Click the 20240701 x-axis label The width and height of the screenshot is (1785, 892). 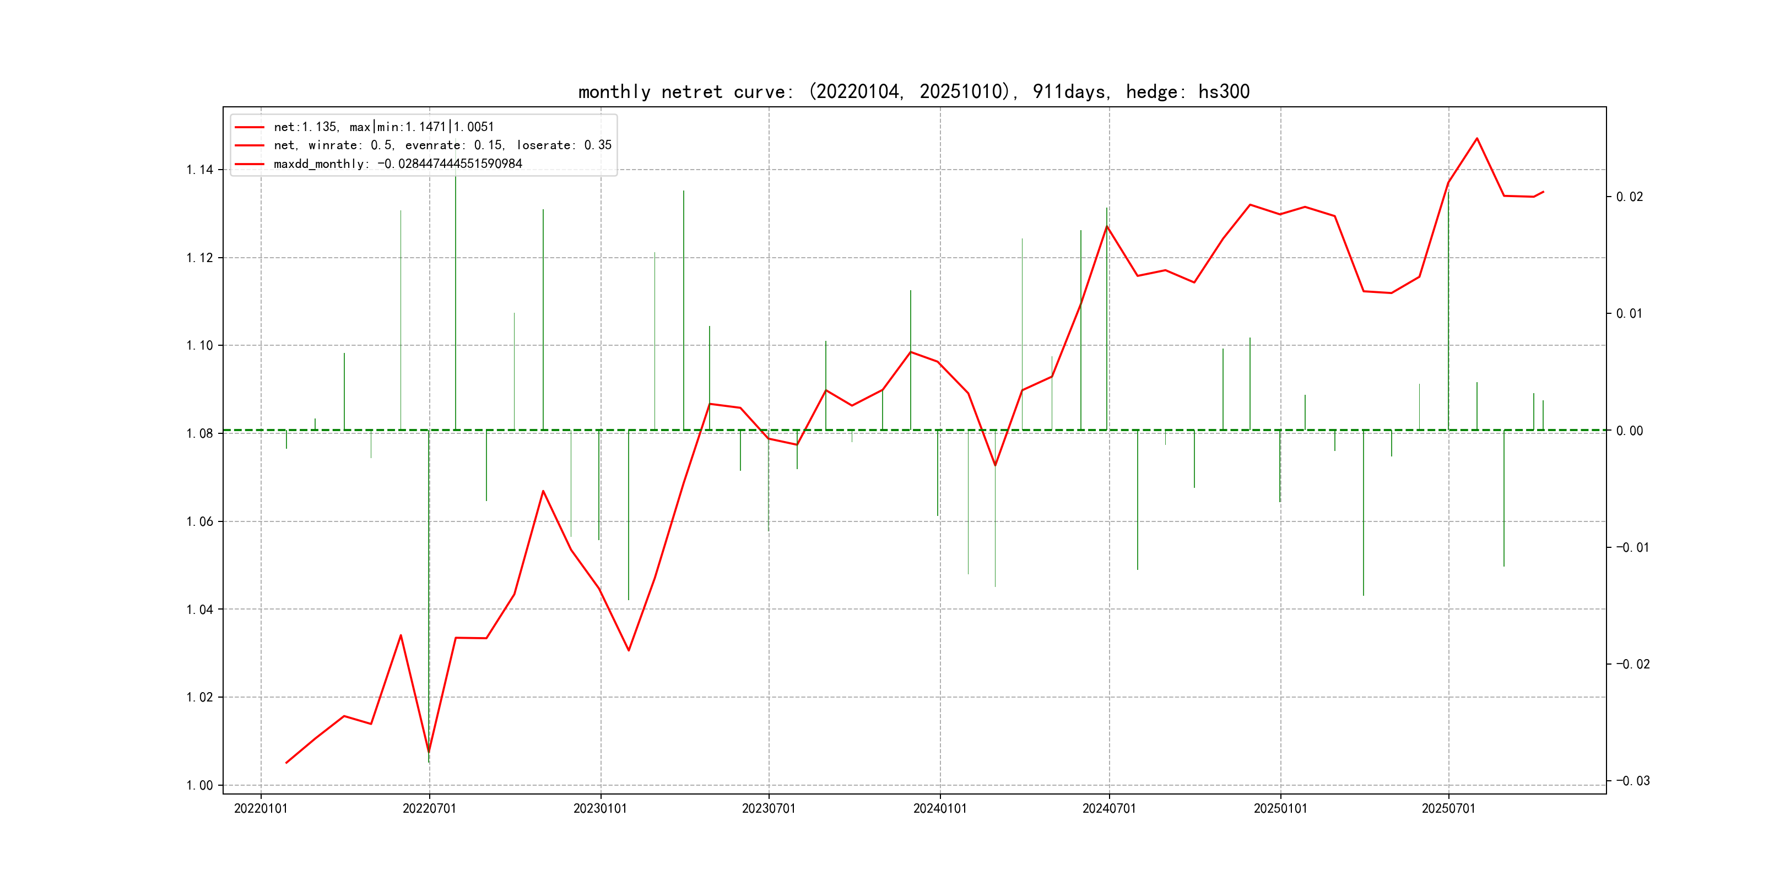pos(1108,809)
